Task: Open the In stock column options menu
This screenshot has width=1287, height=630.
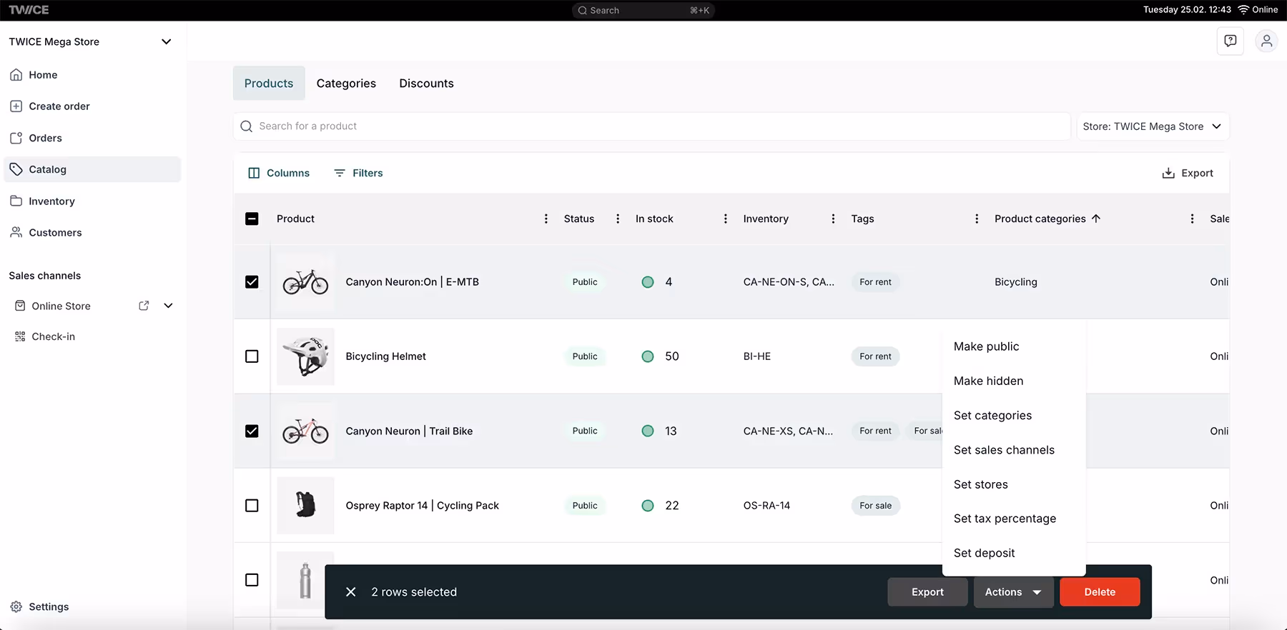Action: click(x=726, y=219)
